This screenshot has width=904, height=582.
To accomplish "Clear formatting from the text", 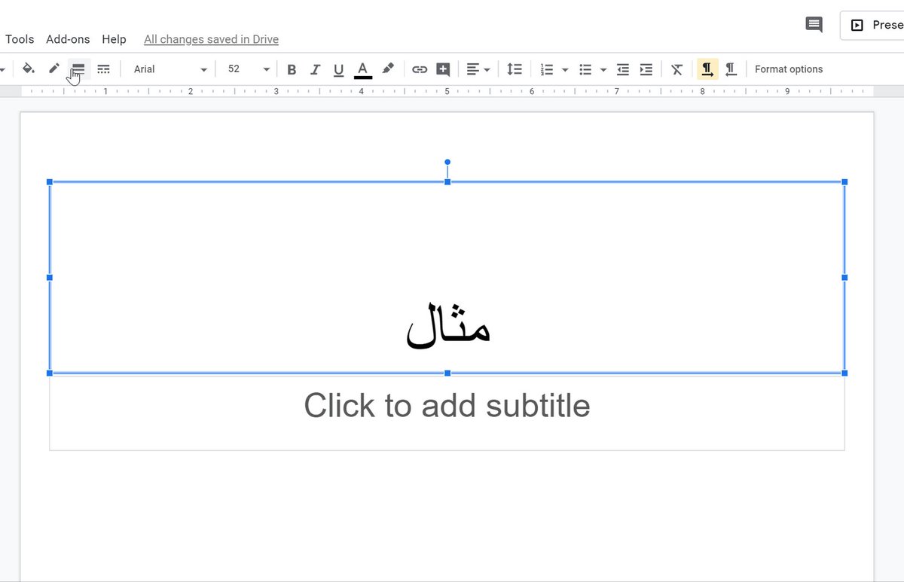I will 677,69.
